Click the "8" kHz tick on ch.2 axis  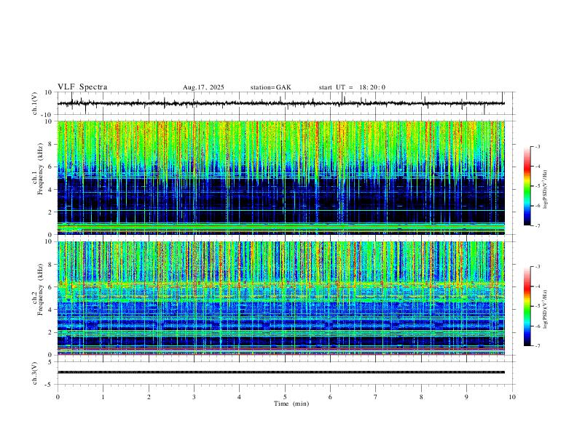tap(51, 265)
